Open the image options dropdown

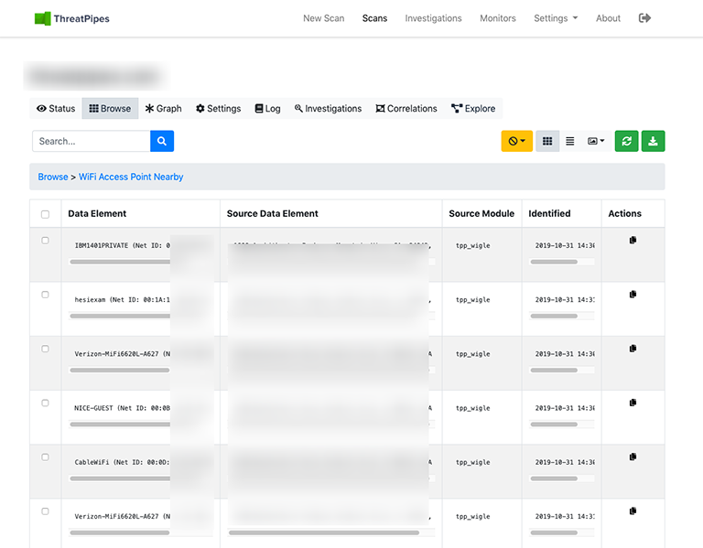click(596, 141)
